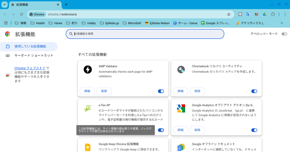Bookmark this page with star icon
Viewport: 290px width, 152px height.
point(229,14)
